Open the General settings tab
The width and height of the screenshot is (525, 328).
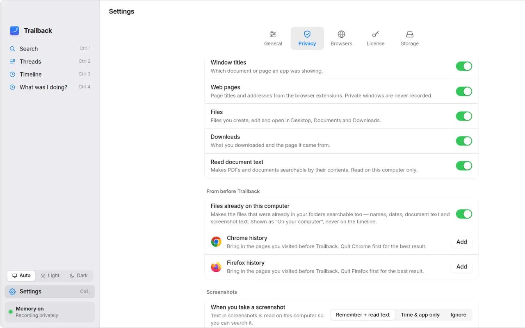tap(273, 39)
